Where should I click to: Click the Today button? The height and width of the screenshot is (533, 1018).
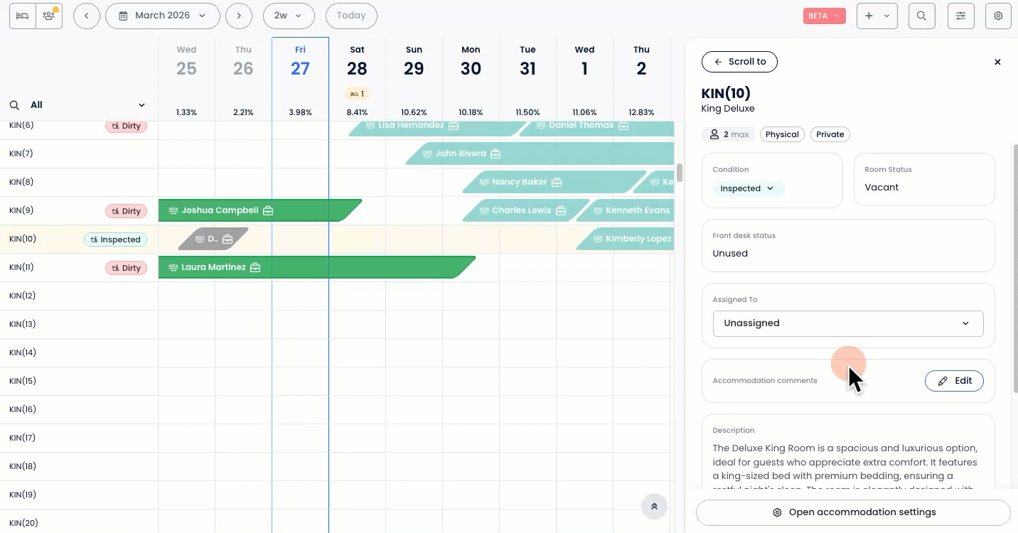pos(351,16)
